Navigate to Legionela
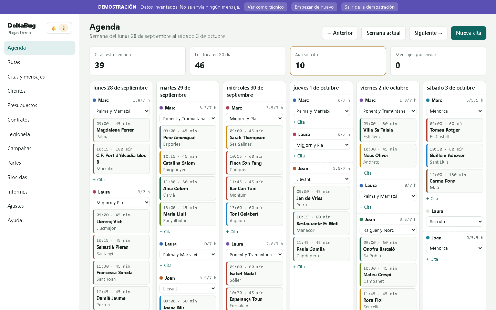Screen dimensions: 496x310 [x=40, y=134]
